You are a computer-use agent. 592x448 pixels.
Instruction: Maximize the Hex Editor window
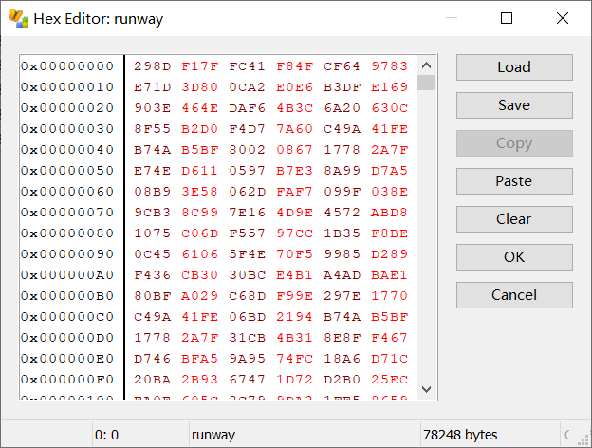[x=507, y=18]
